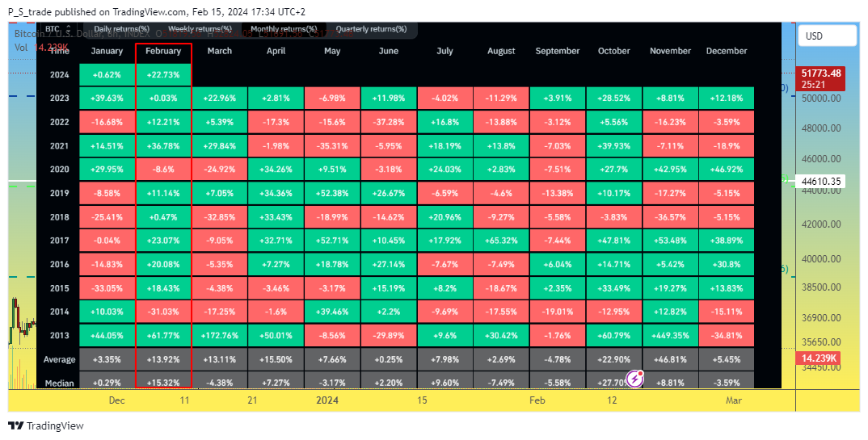Screen dimensions: 868x440
Task: Click the -4.78% September average cell
Action: pyautogui.click(x=558, y=359)
